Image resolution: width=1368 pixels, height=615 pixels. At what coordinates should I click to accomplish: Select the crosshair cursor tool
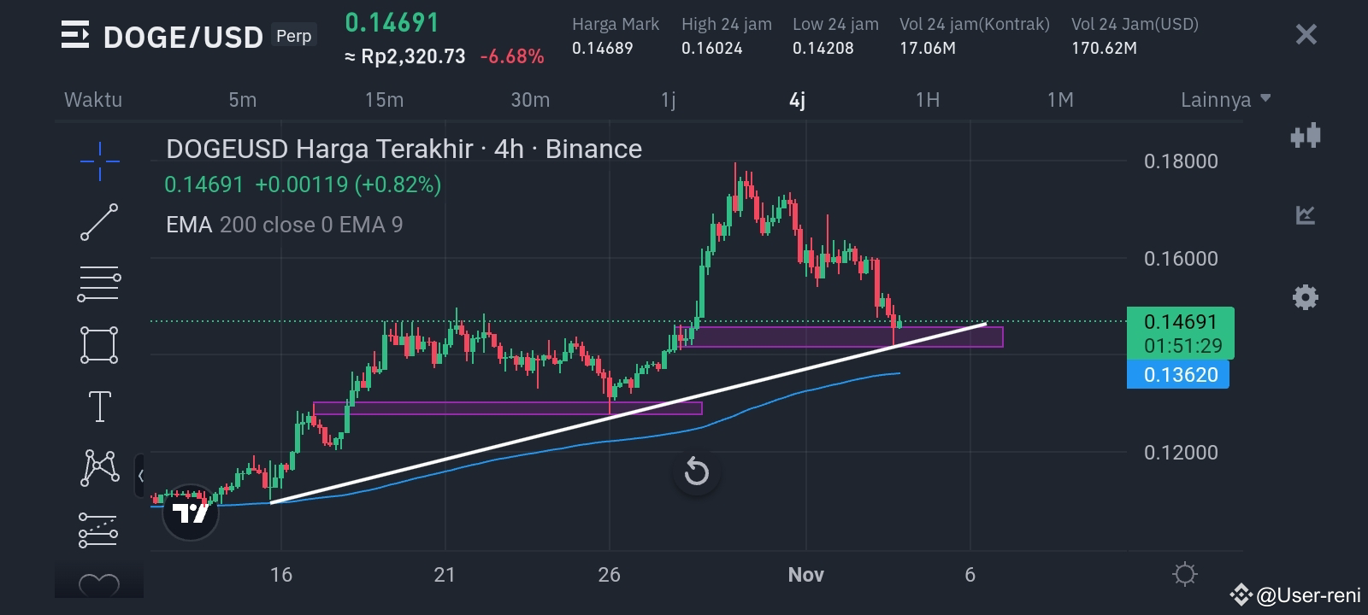[x=99, y=161]
